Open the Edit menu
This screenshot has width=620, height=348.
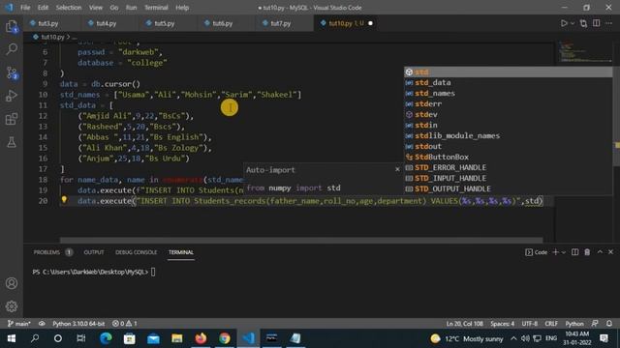coord(43,8)
